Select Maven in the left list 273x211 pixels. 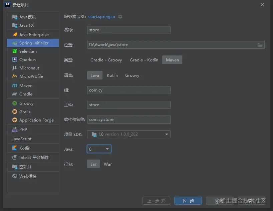tap(33, 85)
